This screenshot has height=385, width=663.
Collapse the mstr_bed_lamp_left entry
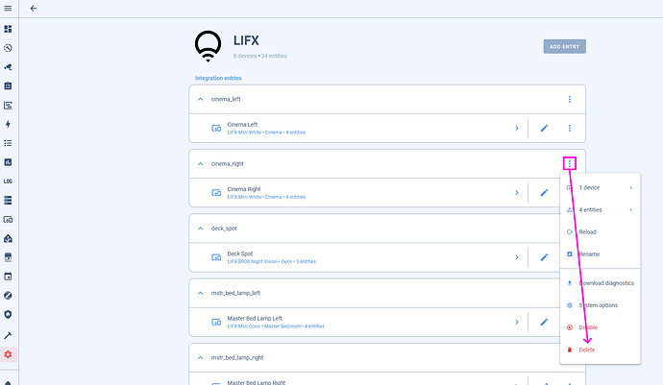(201, 293)
